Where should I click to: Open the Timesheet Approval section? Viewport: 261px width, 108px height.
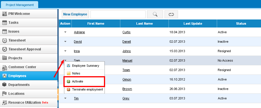click(29, 49)
